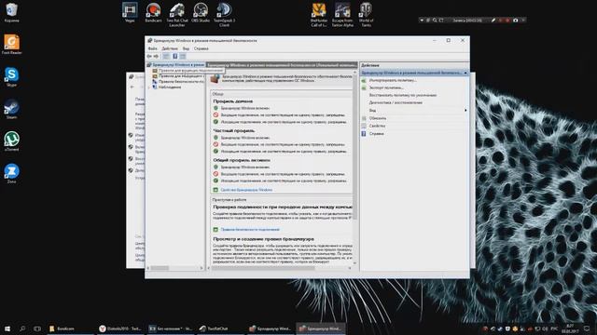Click the Windows Start button
This screenshot has width=597, height=335.
[x=7, y=328]
